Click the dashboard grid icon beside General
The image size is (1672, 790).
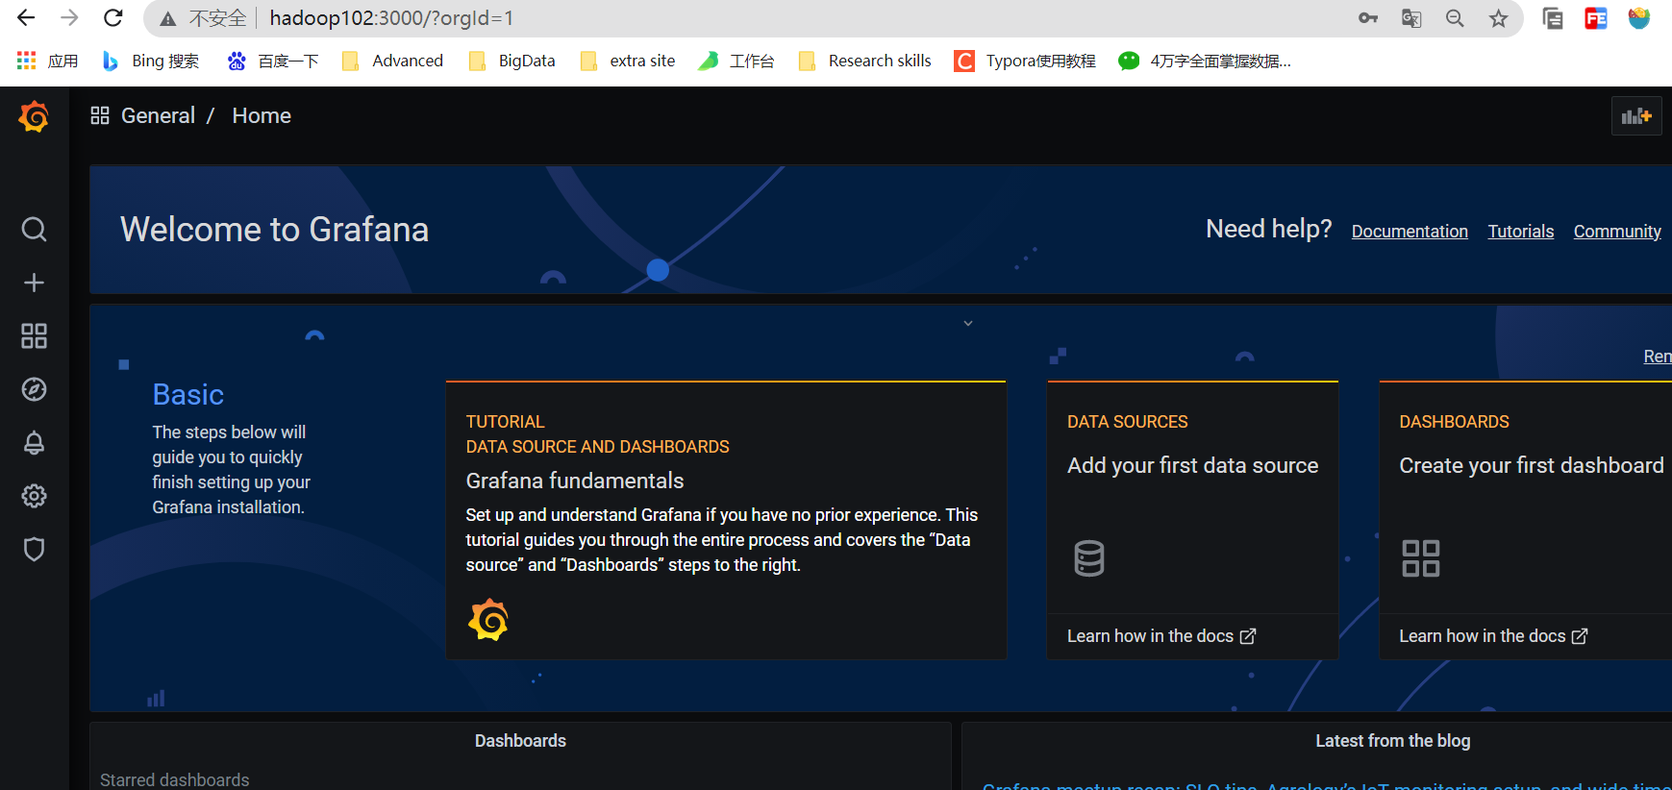click(x=100, y=115)
